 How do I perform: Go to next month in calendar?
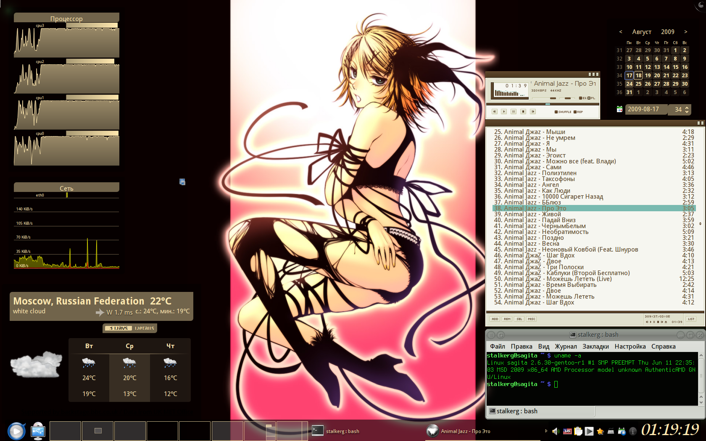(x=686, y=32)
